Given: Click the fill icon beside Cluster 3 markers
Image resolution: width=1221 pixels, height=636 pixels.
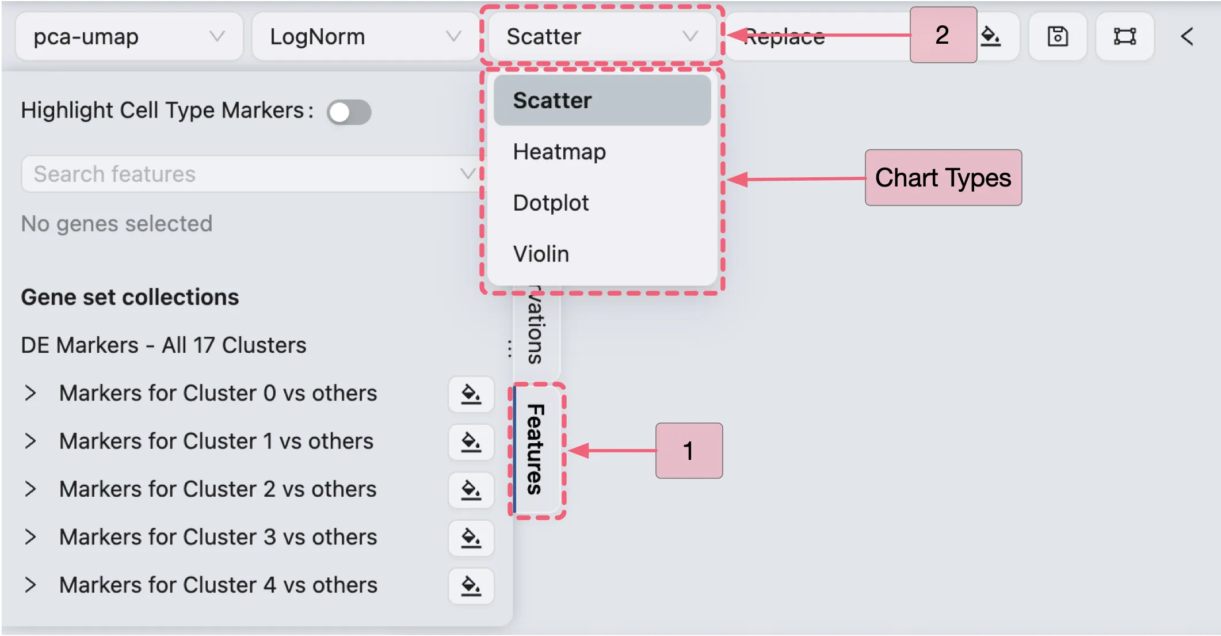Looking at the screenshot, I should [x=471, y=538].
